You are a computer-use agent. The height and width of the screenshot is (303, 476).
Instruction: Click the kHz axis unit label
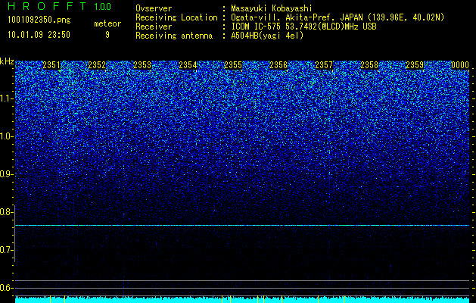coord(7,61)
